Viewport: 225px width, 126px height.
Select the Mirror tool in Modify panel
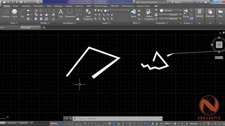(x=41, y=15)
